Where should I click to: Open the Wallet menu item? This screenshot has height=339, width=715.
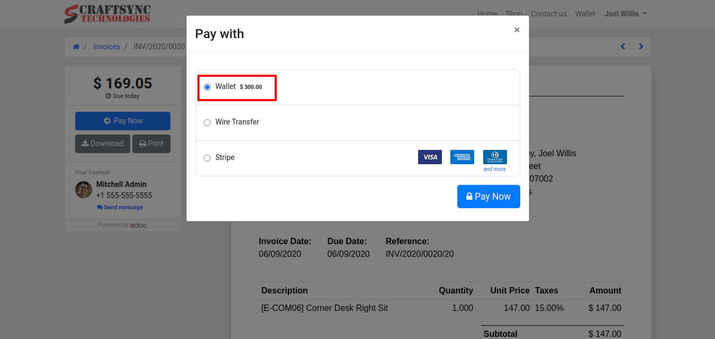[x=585, y=14]
